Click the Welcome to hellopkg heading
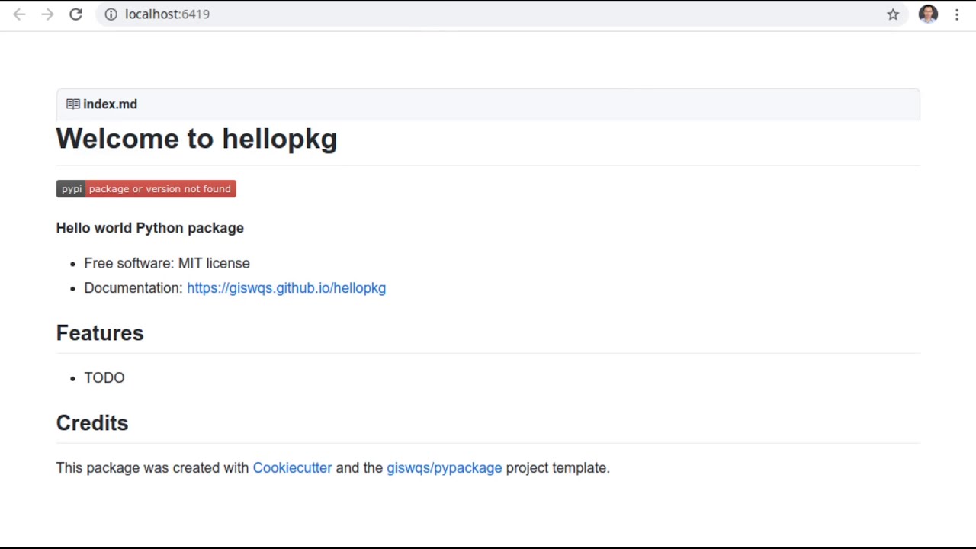This screenshot has height=549, width=976. coord(197,139)
